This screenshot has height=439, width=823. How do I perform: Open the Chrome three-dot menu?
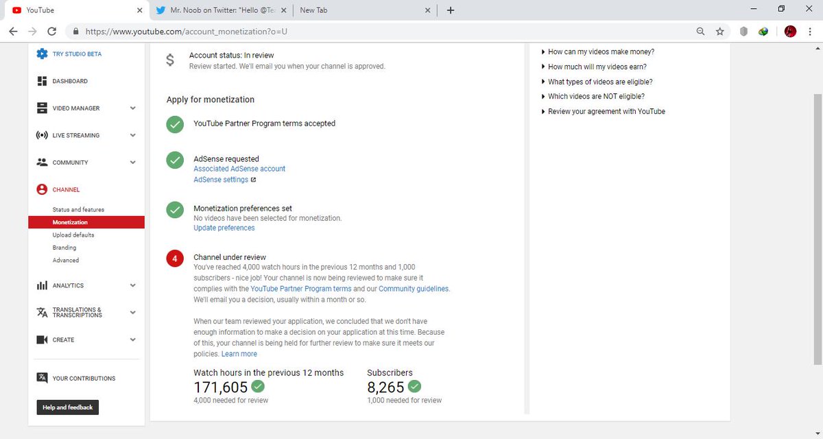pyautogui.click(x=811, y=31)
